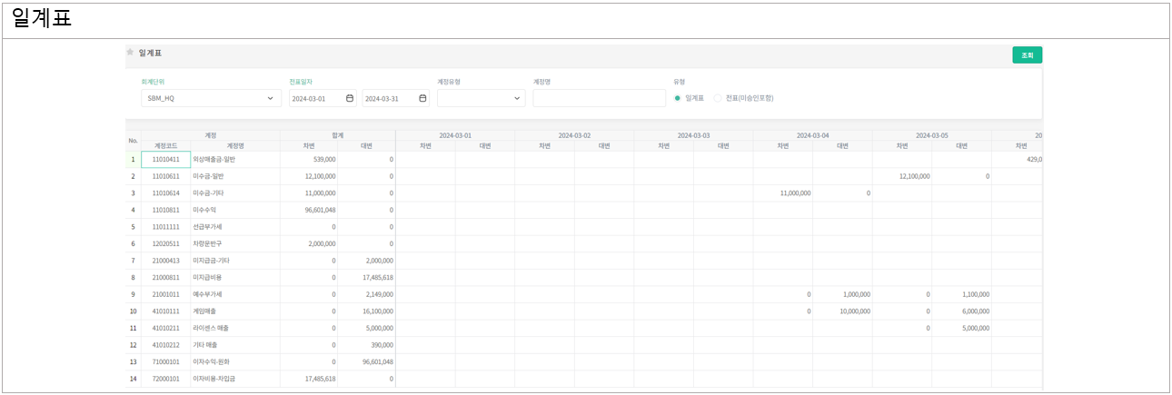The width and height of the screenshot is (1172, 395).
Task: Select the 일계표 radio option
Action: coord(678,98)
